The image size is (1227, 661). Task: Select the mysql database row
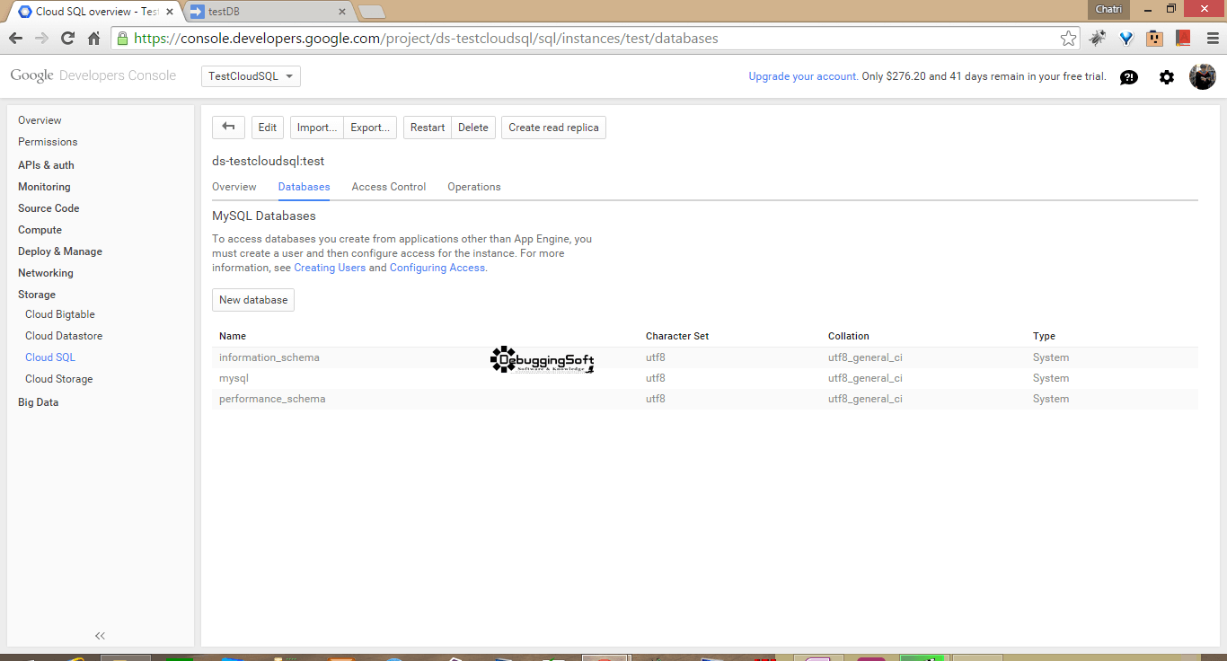[x=705, y=378]
